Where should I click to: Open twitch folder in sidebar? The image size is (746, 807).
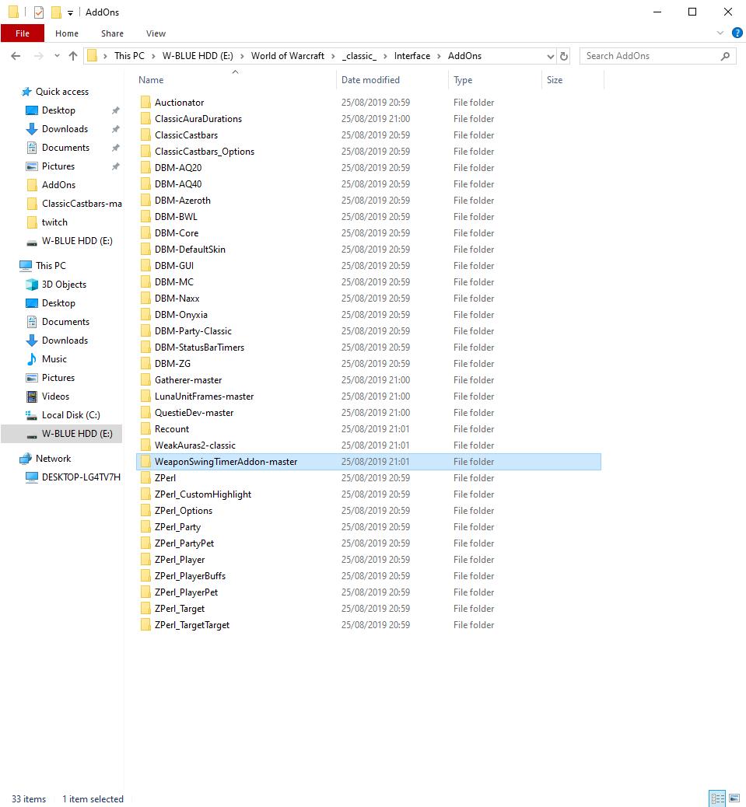pyautogui.click(x=54, y=222)
